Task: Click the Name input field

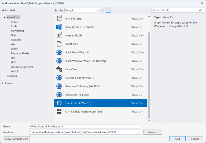Action: tap(84, 126)
